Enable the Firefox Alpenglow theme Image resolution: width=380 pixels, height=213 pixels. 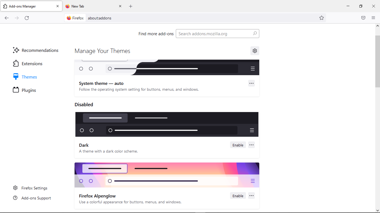238,196
